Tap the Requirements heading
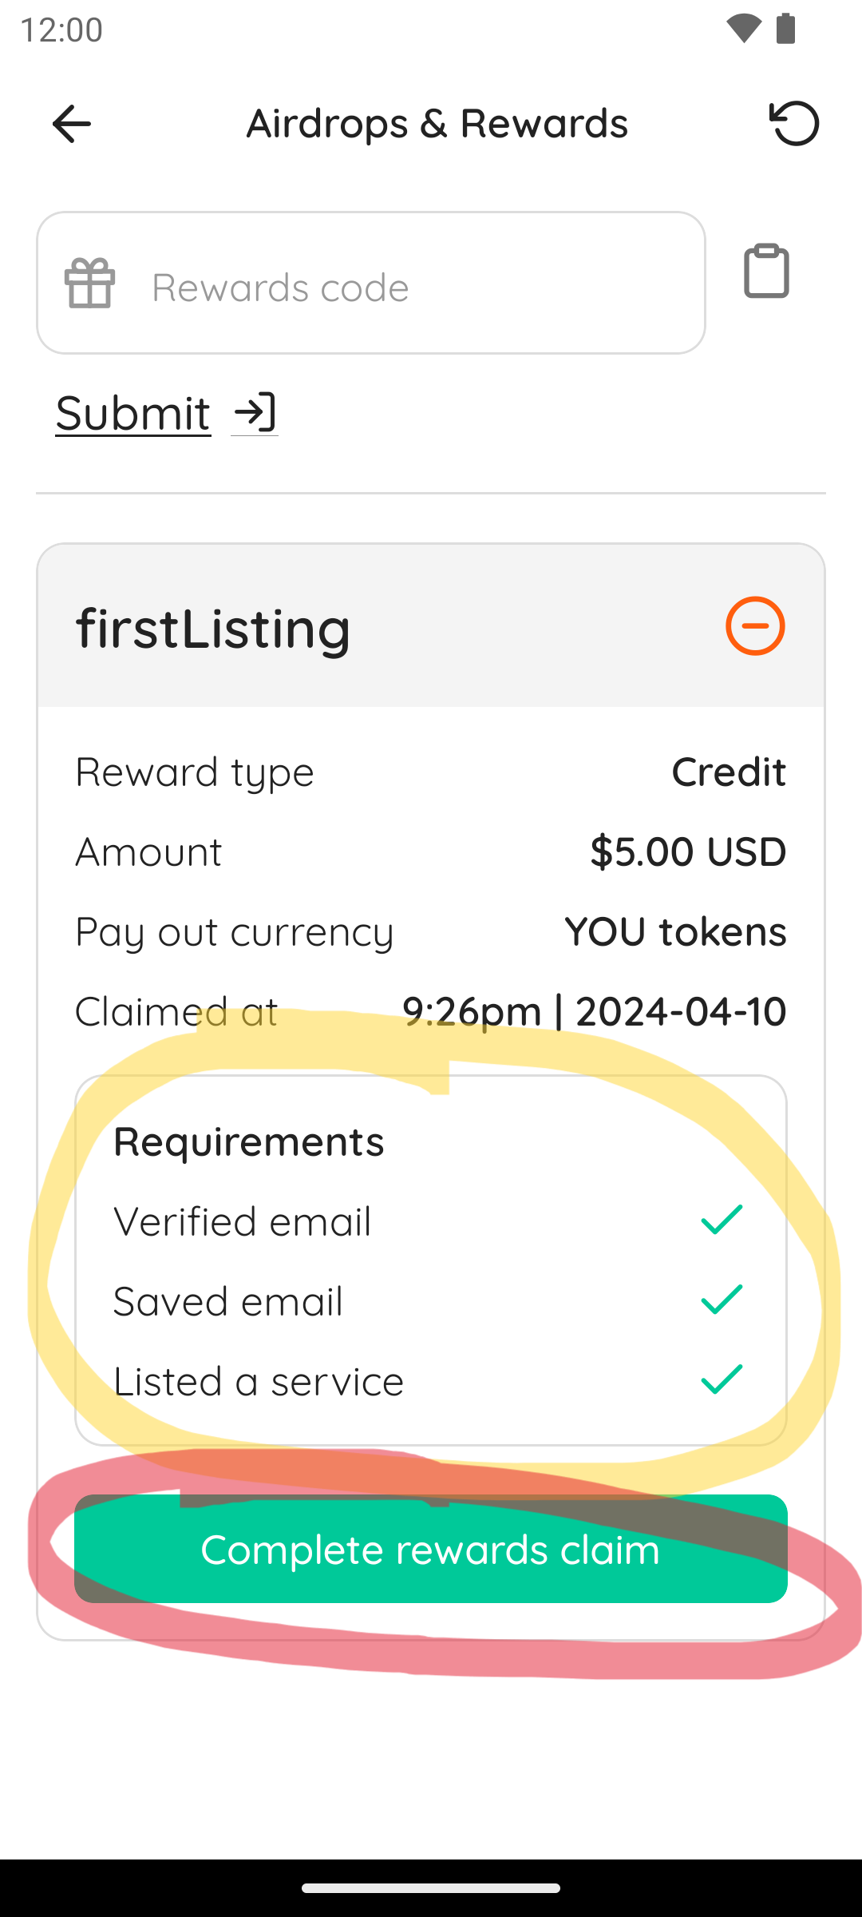 point(249,1141)
